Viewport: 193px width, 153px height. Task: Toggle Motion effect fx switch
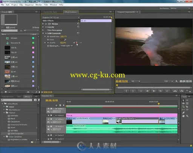click(46, 24)
